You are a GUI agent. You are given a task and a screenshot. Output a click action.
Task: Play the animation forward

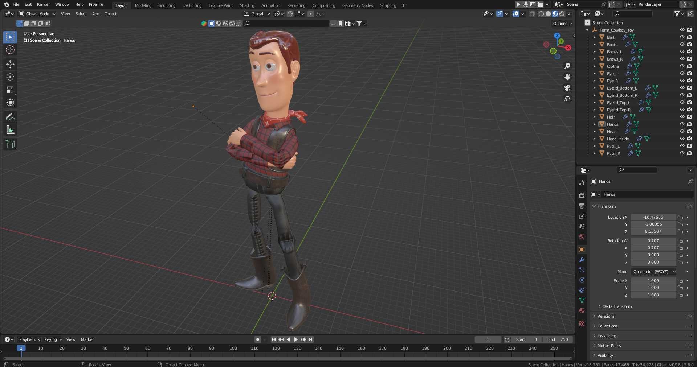click(295, 339)
